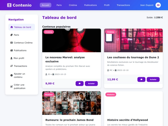Click the calendar icon beside 2023-10-15
The image size is (168, 126).
pyautogui.click(x=53, y=74)
